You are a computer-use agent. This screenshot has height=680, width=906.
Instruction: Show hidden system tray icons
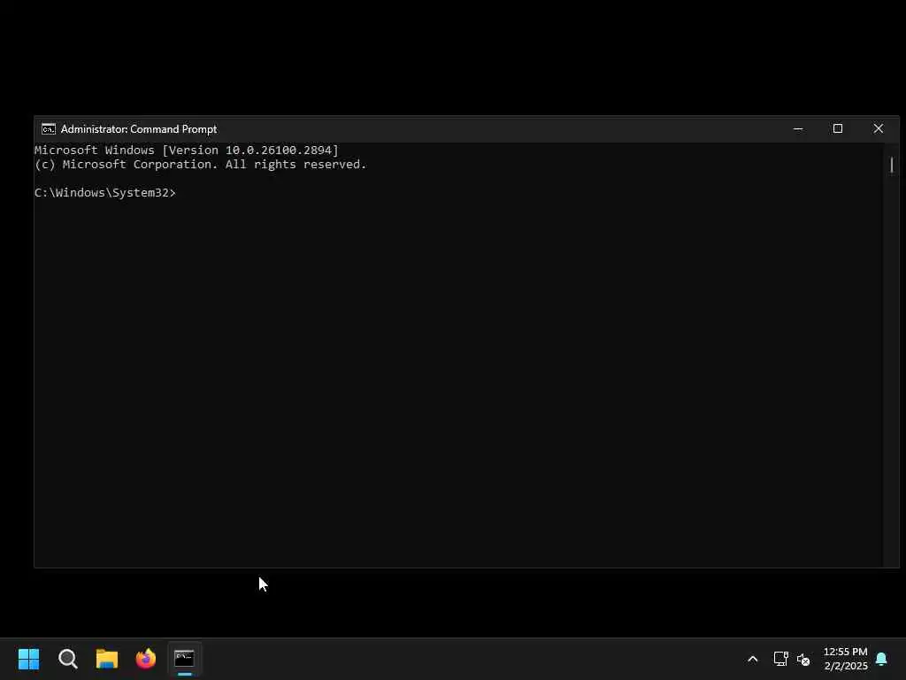pos(752,659)
